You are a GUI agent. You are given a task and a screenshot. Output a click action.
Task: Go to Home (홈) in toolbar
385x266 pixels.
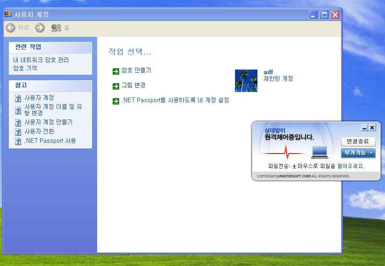[x=60, y=28]
